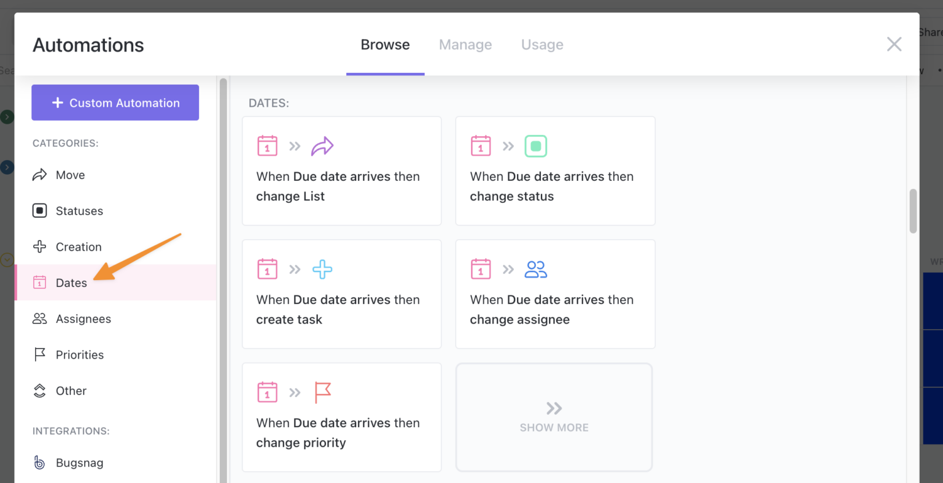Screen dimensions: 943x483
Task: Expand more automations with Show More
Action: [x=554, y=417]
